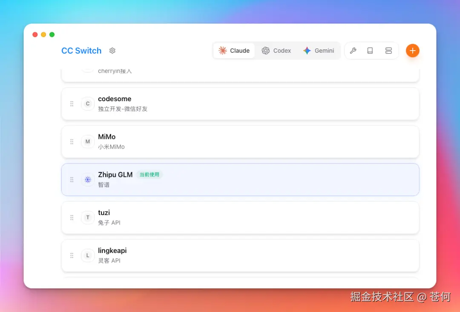This screenshot has height=312, width=460.
Task: Open the notebook icon next to the wrench
Action: [x=370, y=51]
